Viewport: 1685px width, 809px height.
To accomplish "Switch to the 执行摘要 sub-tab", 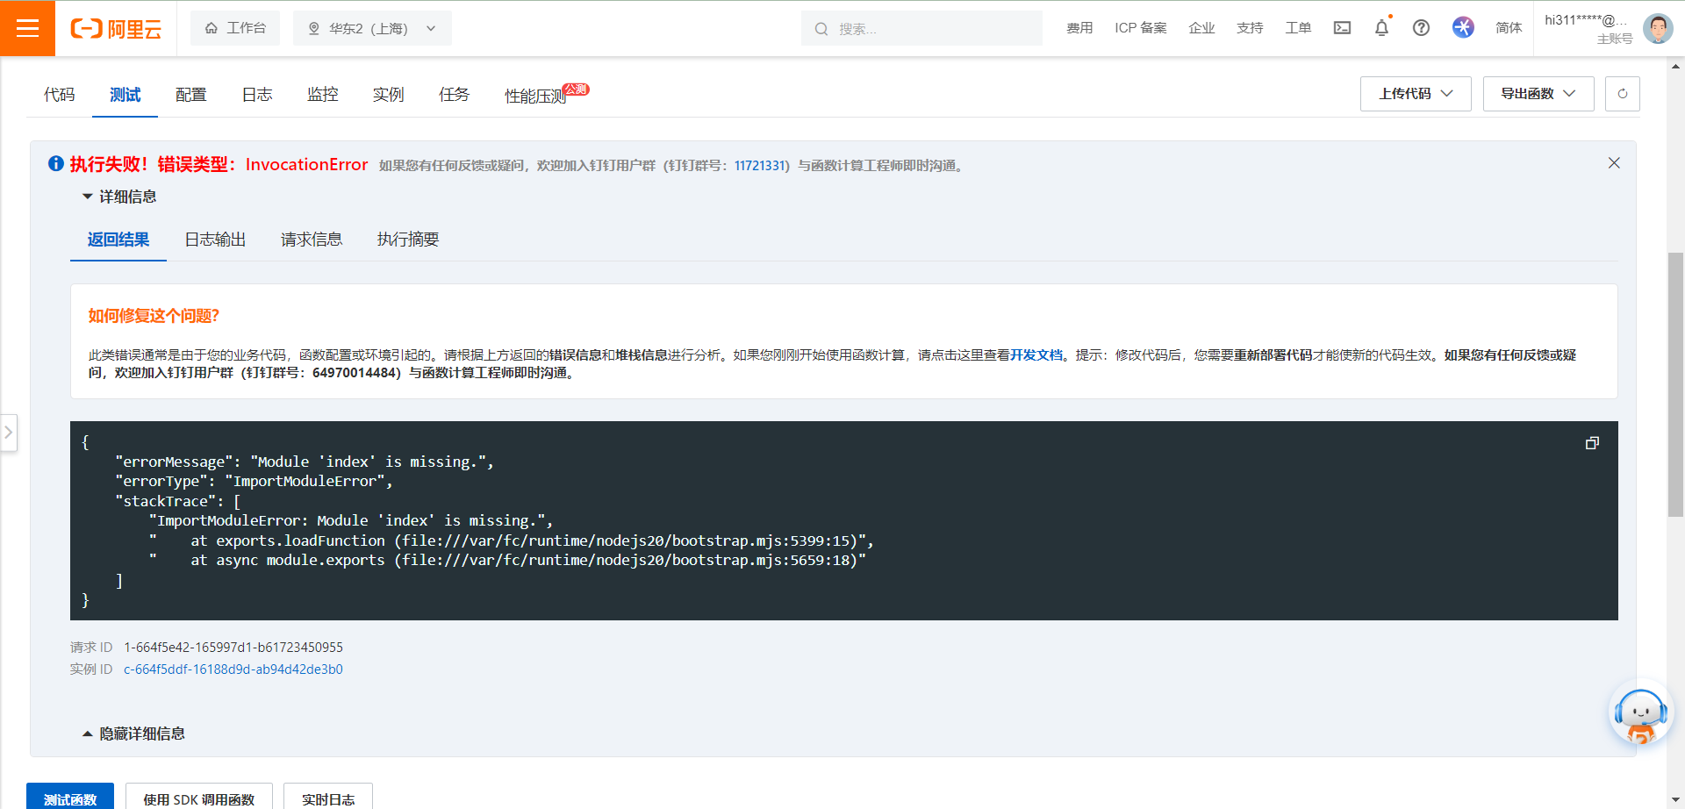I will [408, 240].
